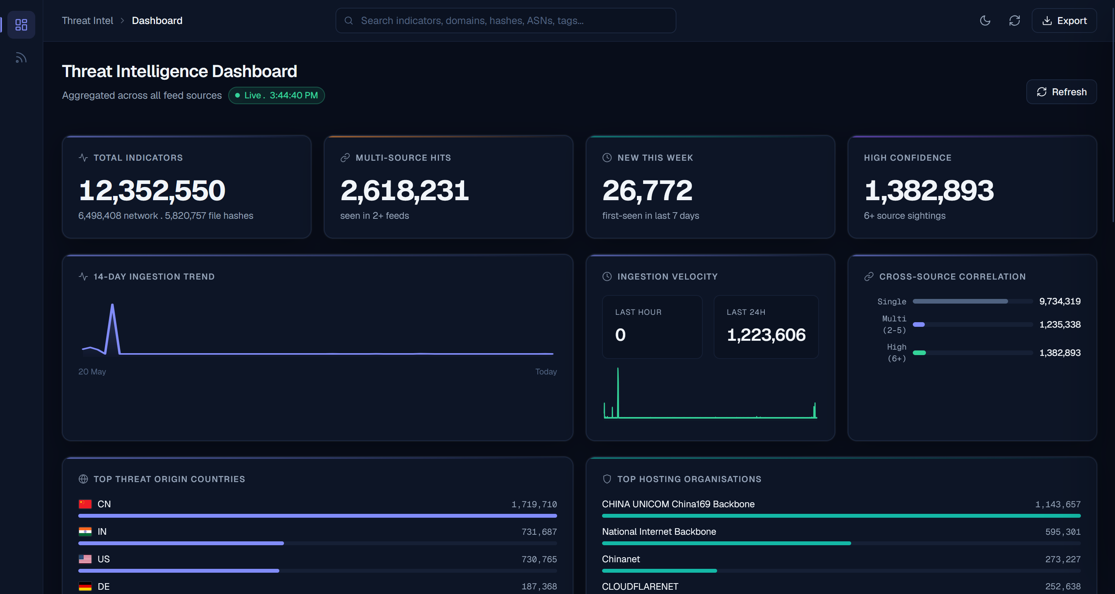This screenshot has height=594, width=1115.
Task: Click the Single correlation bar
Action: point(972,301)
